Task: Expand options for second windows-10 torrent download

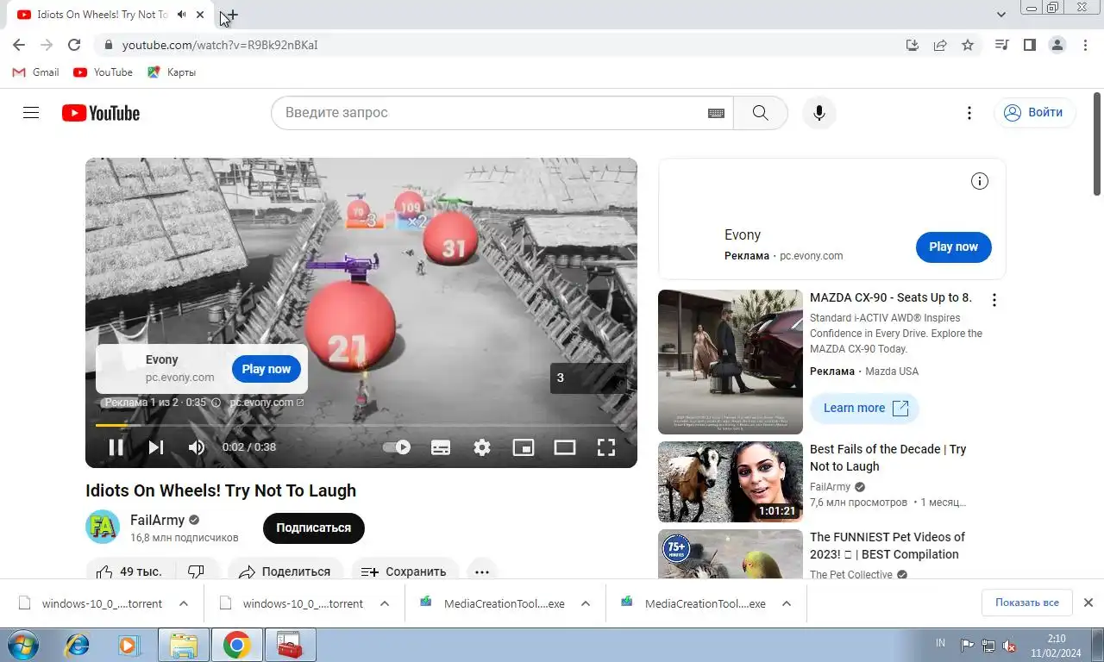Action: [x=385, y=603]
